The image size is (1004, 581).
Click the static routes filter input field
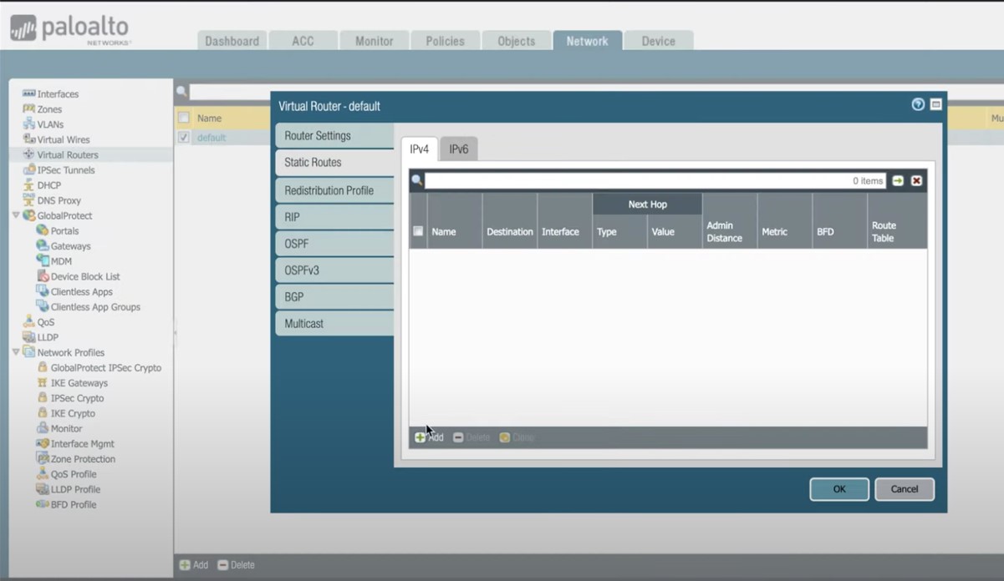(x=655, y=180)
